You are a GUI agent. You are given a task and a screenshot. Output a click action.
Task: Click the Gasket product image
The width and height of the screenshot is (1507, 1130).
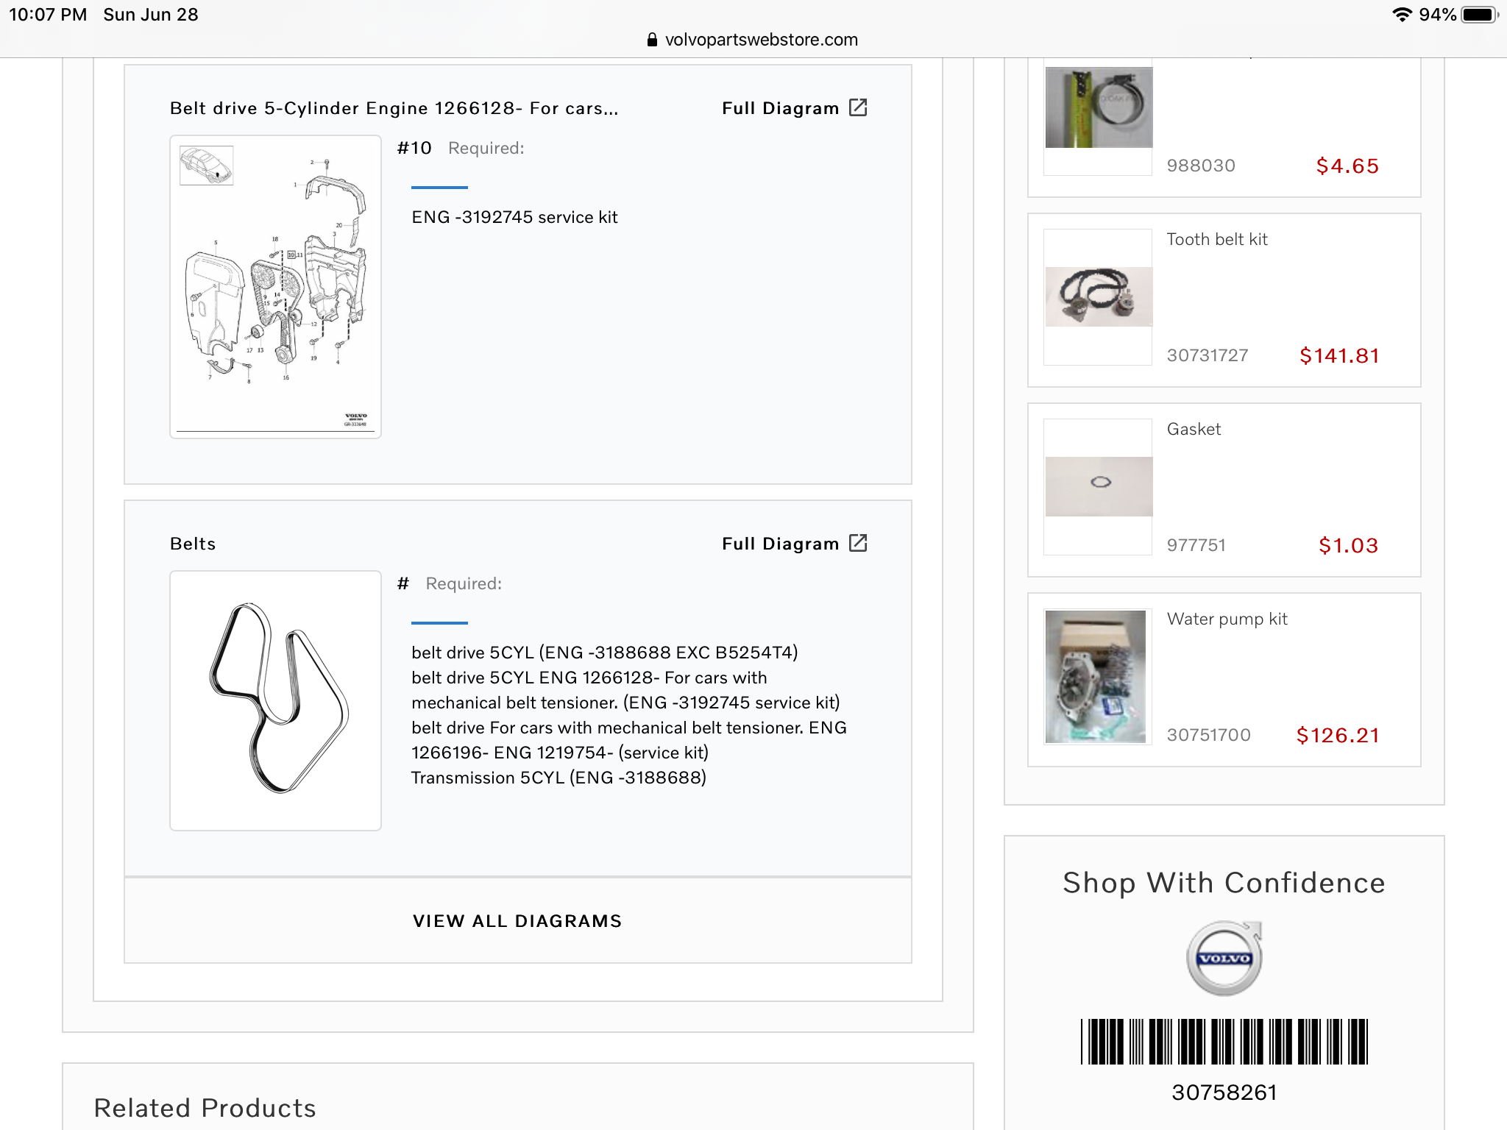point(1099,486)
